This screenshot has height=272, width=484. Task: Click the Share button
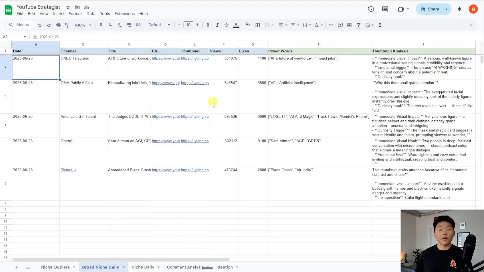430,9
